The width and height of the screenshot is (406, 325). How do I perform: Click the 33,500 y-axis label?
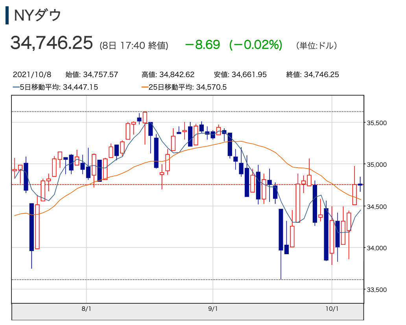click(x=377, y=290)
